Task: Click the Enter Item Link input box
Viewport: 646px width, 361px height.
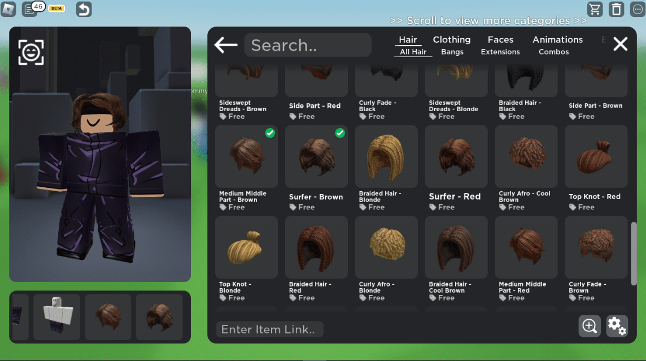Action: (x=269, y=329)
